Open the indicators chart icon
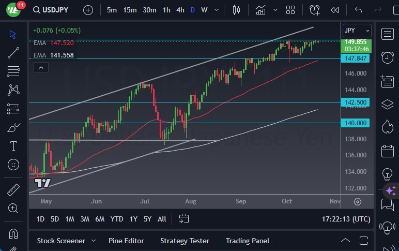Screen dimensions: 399x251 coord(260,10)
